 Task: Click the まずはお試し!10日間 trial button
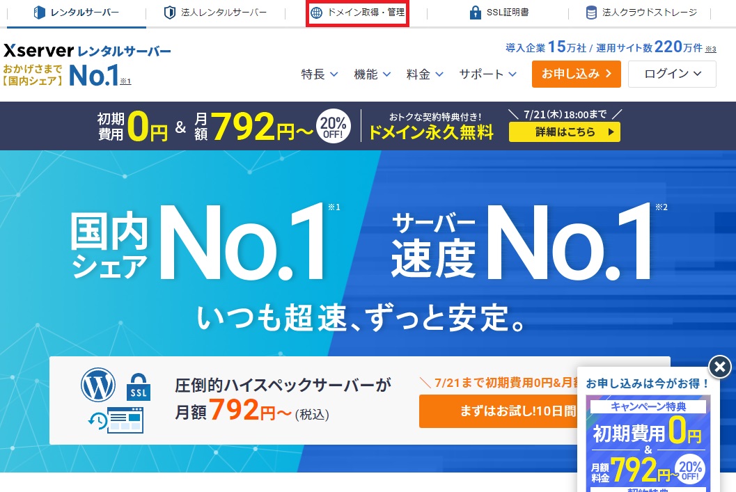point(499,411)
